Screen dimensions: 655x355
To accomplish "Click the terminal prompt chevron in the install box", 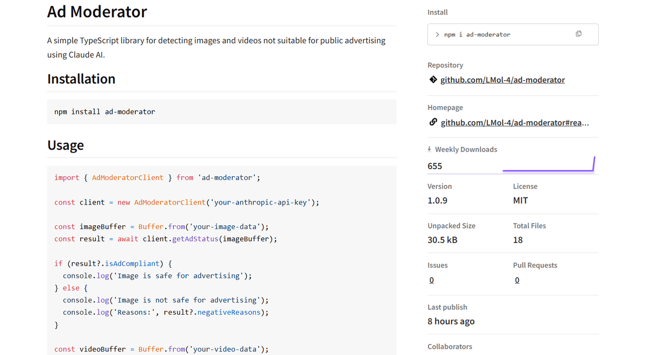I will coord(437,34).
